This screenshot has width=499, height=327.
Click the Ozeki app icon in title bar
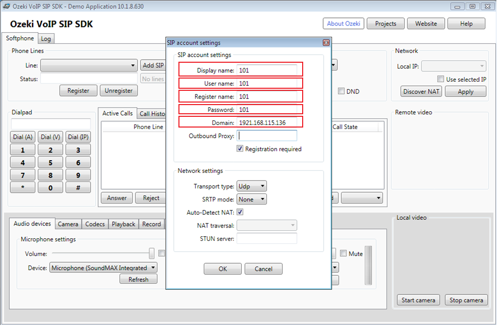6,6
